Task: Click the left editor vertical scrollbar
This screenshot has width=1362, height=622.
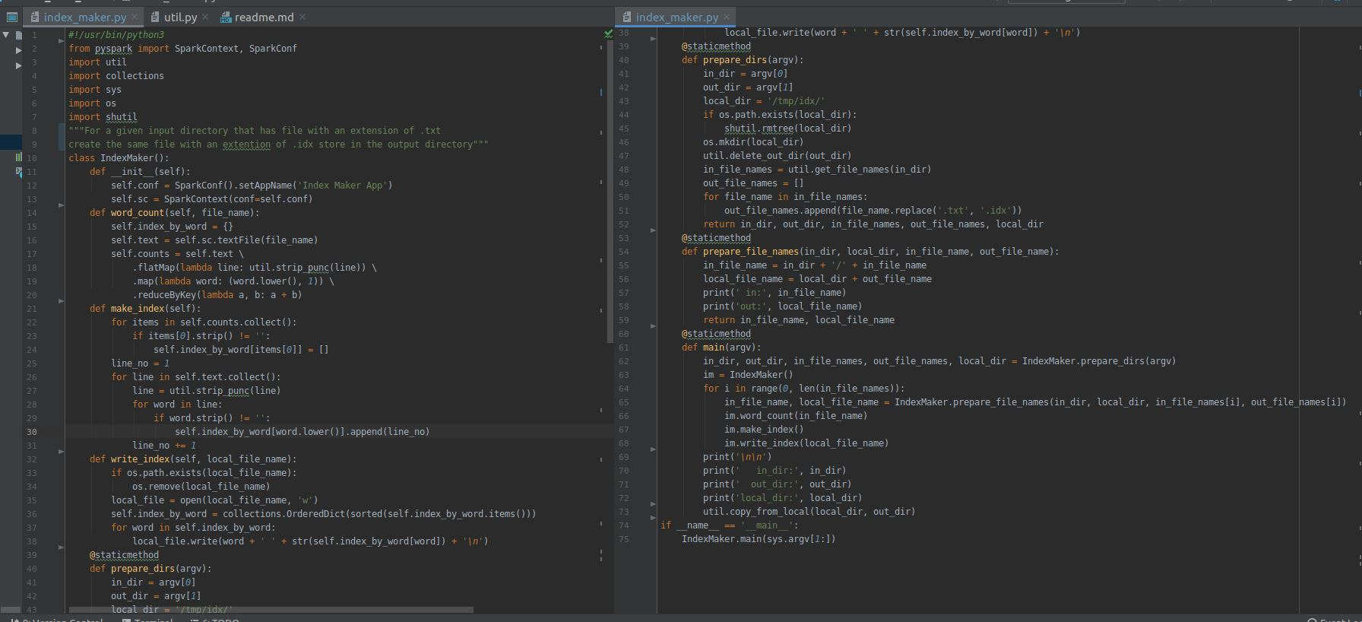Action: 610,190
